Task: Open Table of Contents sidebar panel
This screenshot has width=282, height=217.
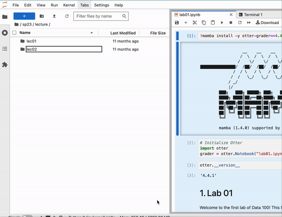Action: click(x=5, y=48)
